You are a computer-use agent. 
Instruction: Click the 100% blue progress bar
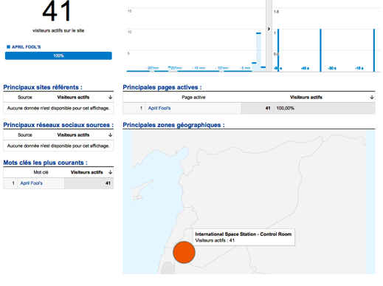(58, 55)
